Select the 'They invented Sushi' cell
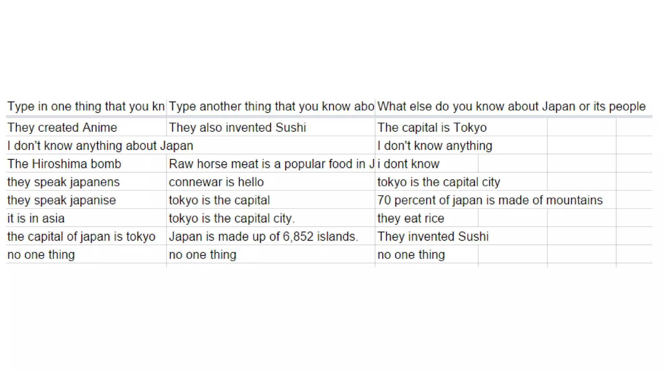 tap(461, 236)
